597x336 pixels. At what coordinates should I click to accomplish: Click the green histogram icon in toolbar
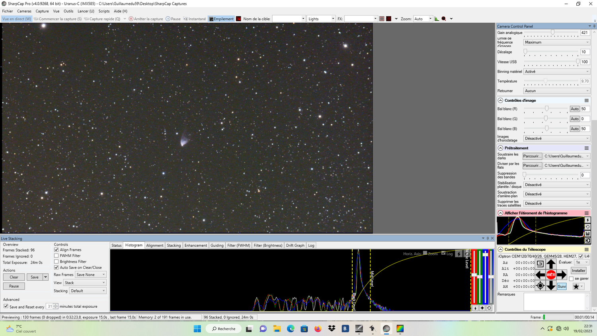tap(437, 19)
